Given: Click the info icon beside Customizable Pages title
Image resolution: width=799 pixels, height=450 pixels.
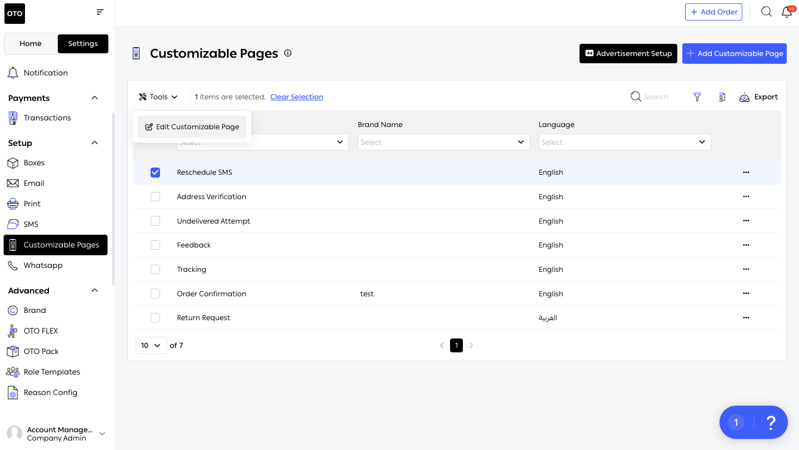Looking at the screenshot, I should 288,53.
